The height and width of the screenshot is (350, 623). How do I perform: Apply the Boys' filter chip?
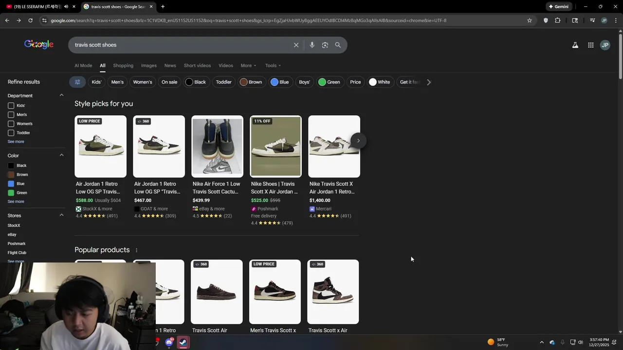click(304, 82)
